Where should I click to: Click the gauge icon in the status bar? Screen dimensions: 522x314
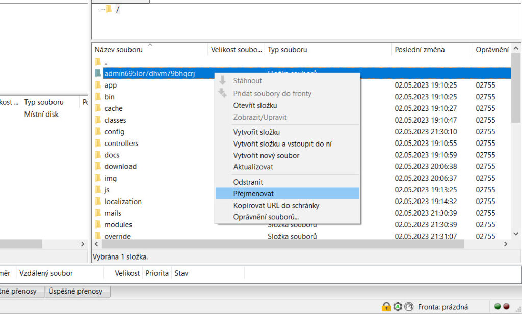(x=409, y=306)
